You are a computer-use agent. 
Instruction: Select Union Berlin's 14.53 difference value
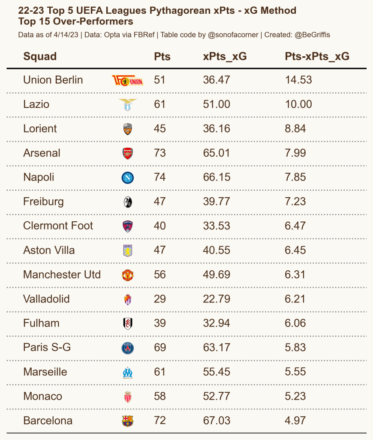[298, 80]
